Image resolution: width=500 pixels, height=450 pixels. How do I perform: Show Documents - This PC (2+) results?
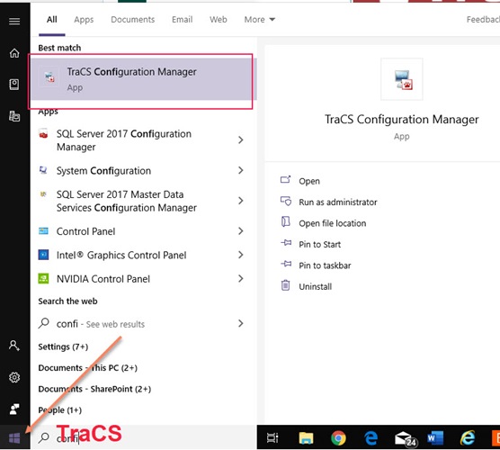(88, 368)
